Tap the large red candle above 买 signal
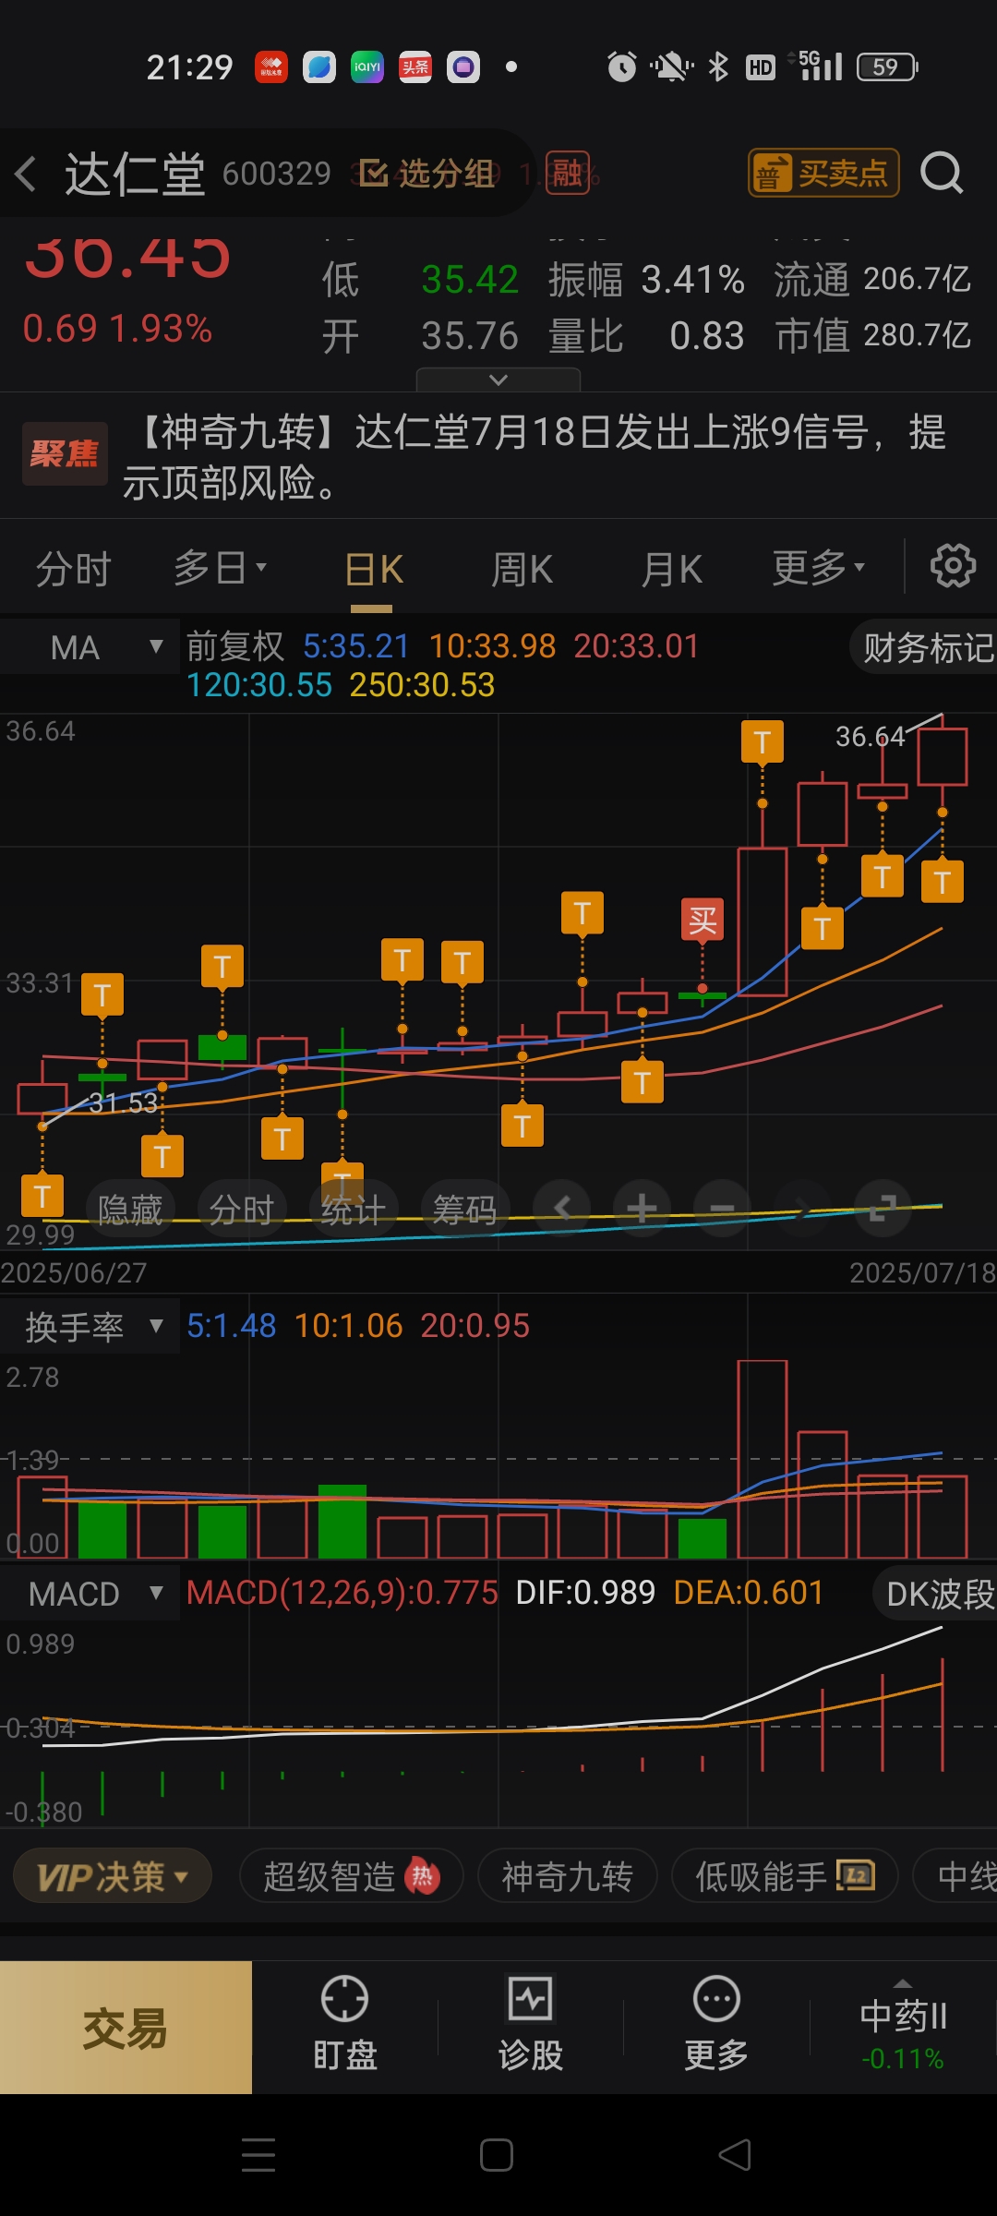The image size is (997, 2216). click(763, 921)
